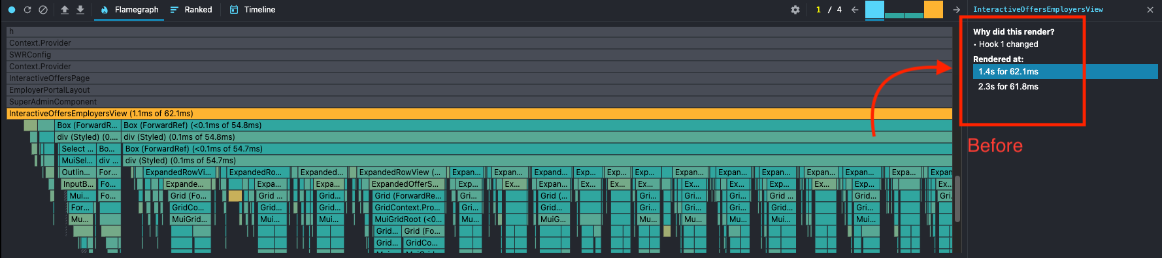
Task: Click 'Hook 1 changed' render reason
Action: (1008, 44)
